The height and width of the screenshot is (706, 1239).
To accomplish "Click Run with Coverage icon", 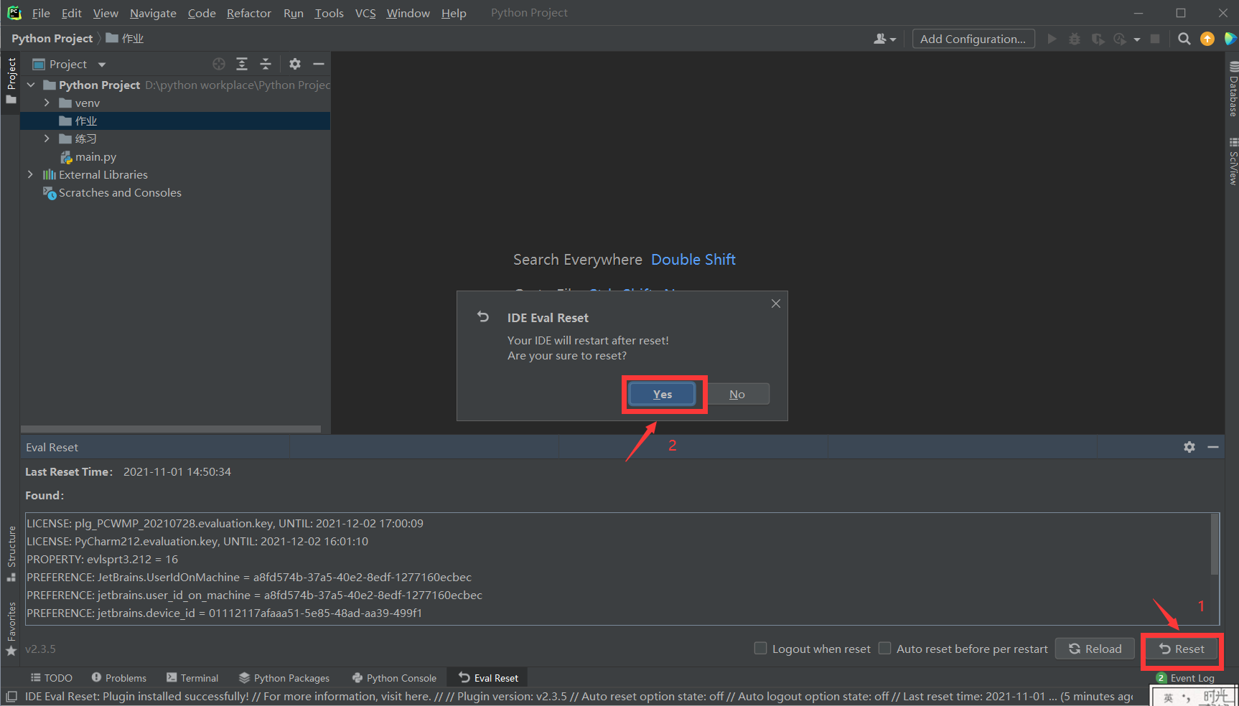I will tap(1098, 39).
